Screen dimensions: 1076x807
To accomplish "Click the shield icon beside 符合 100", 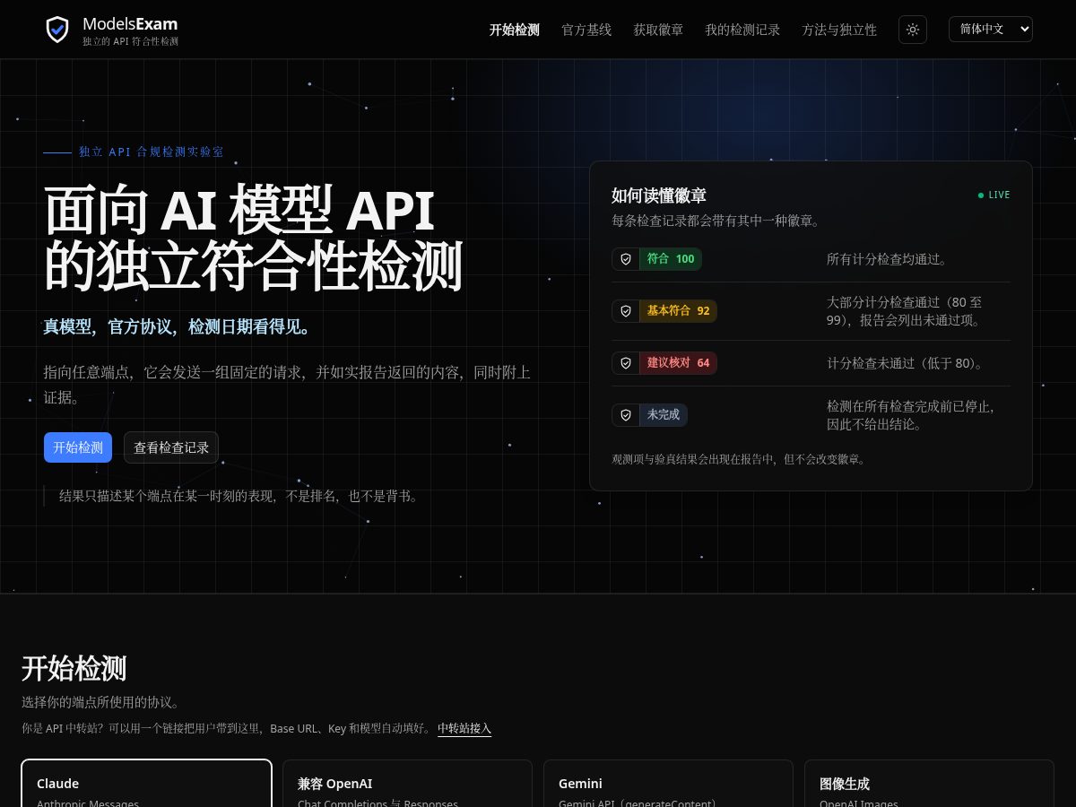I will [x=626, y=259].
